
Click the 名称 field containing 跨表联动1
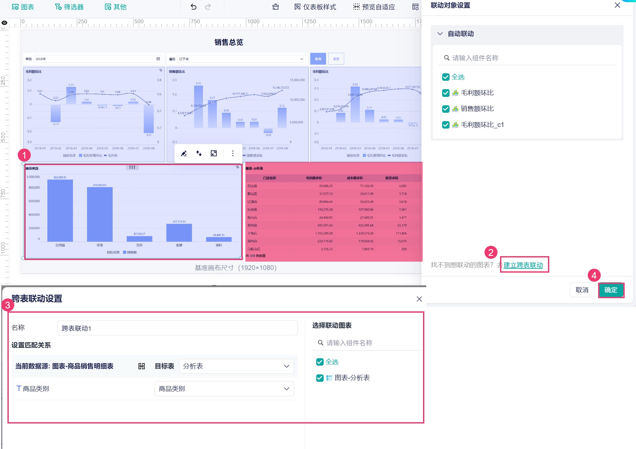pyautogui.click(x=177, y=328)
